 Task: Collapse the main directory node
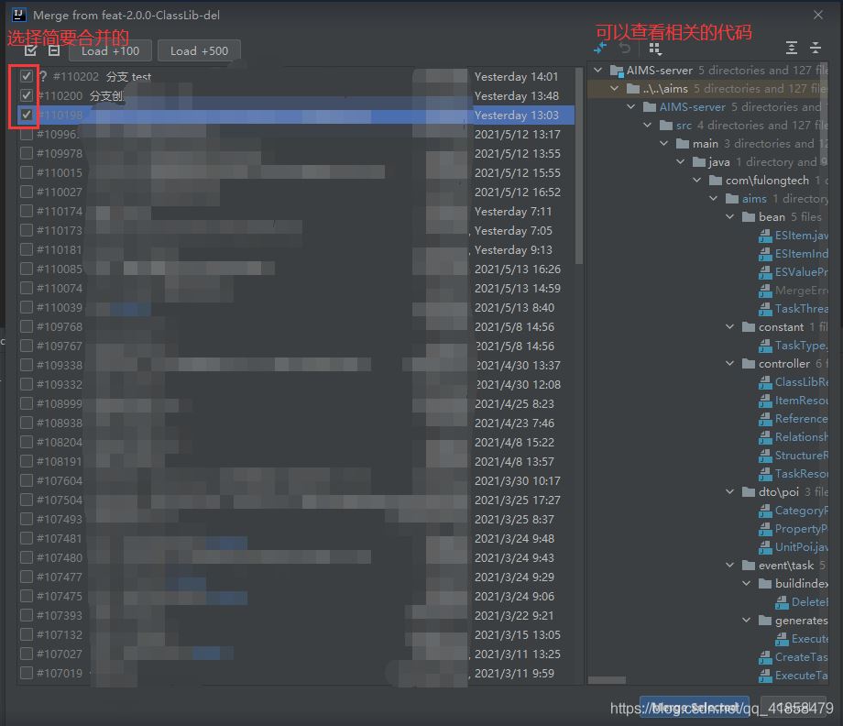pyautogui.click(x=664, y=144)
